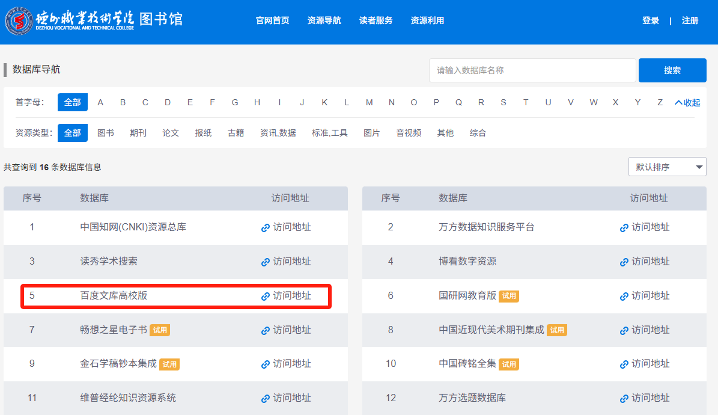
Task: Open the 资源利用 menu
Action: [427, 20]
